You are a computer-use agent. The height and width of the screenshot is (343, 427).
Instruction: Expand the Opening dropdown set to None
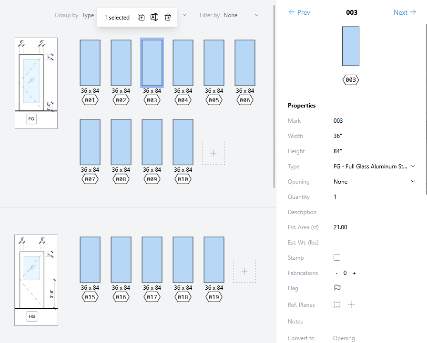pyautogui.click(x=374, y=182)
